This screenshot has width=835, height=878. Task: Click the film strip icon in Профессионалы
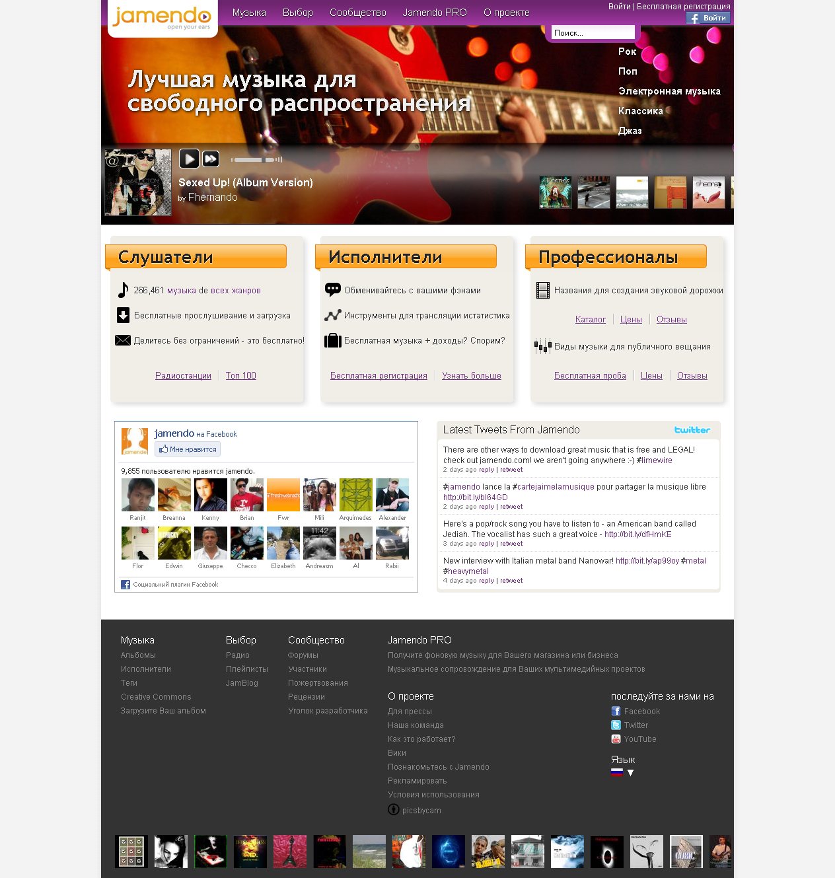pyautogui.click(x=543, y=290)
